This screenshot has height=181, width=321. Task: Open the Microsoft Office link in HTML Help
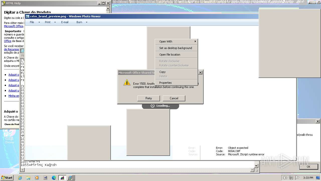pos(14,26)
